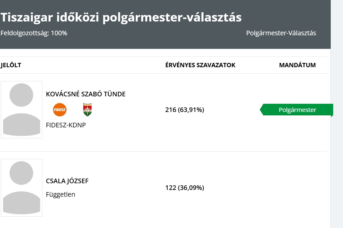This screenshot has height=228, width=343.
Task: Click the dark gray header banner
Action: click(165, 24)
